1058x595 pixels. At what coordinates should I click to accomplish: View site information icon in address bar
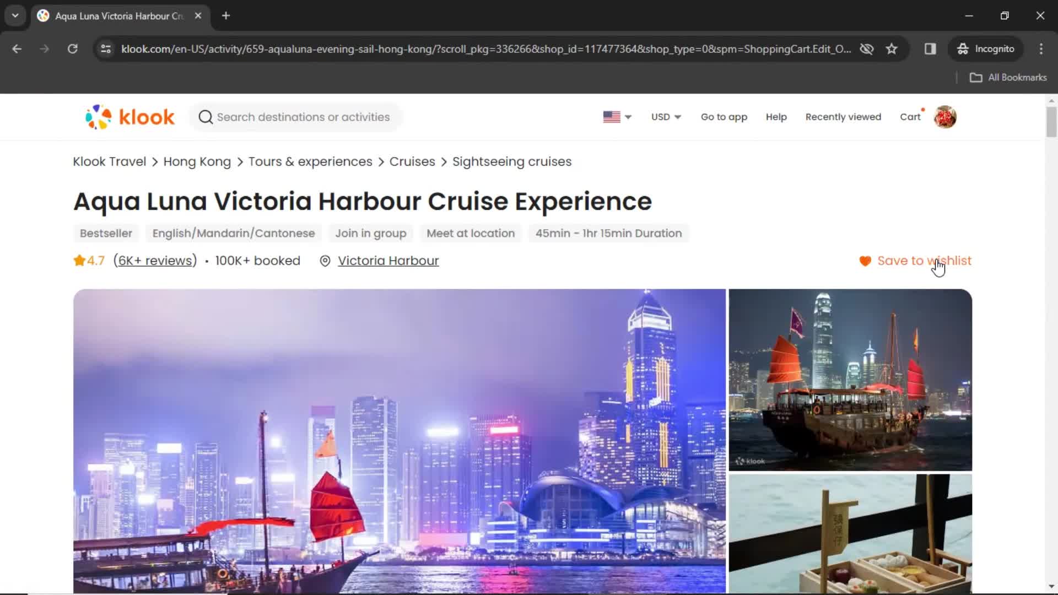tap(106, 49)
